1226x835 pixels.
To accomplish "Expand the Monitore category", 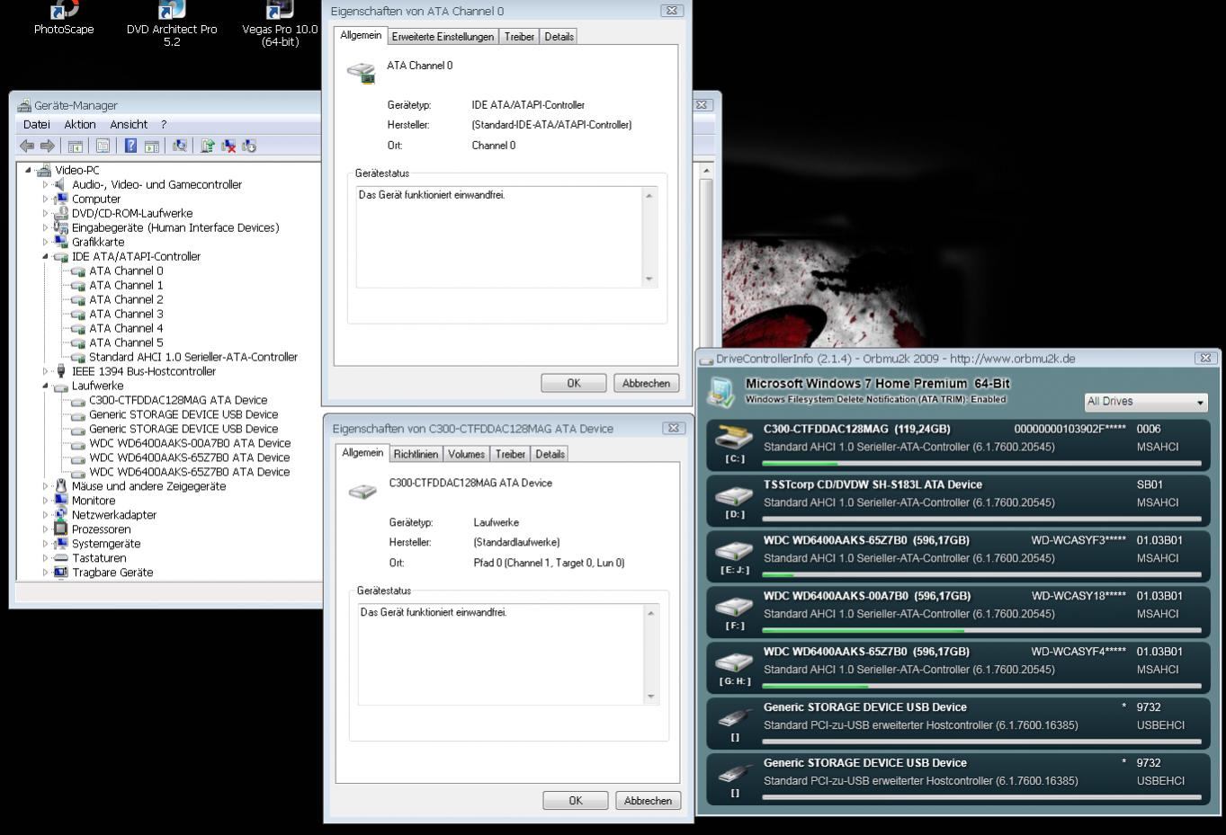I will (45, 501).
